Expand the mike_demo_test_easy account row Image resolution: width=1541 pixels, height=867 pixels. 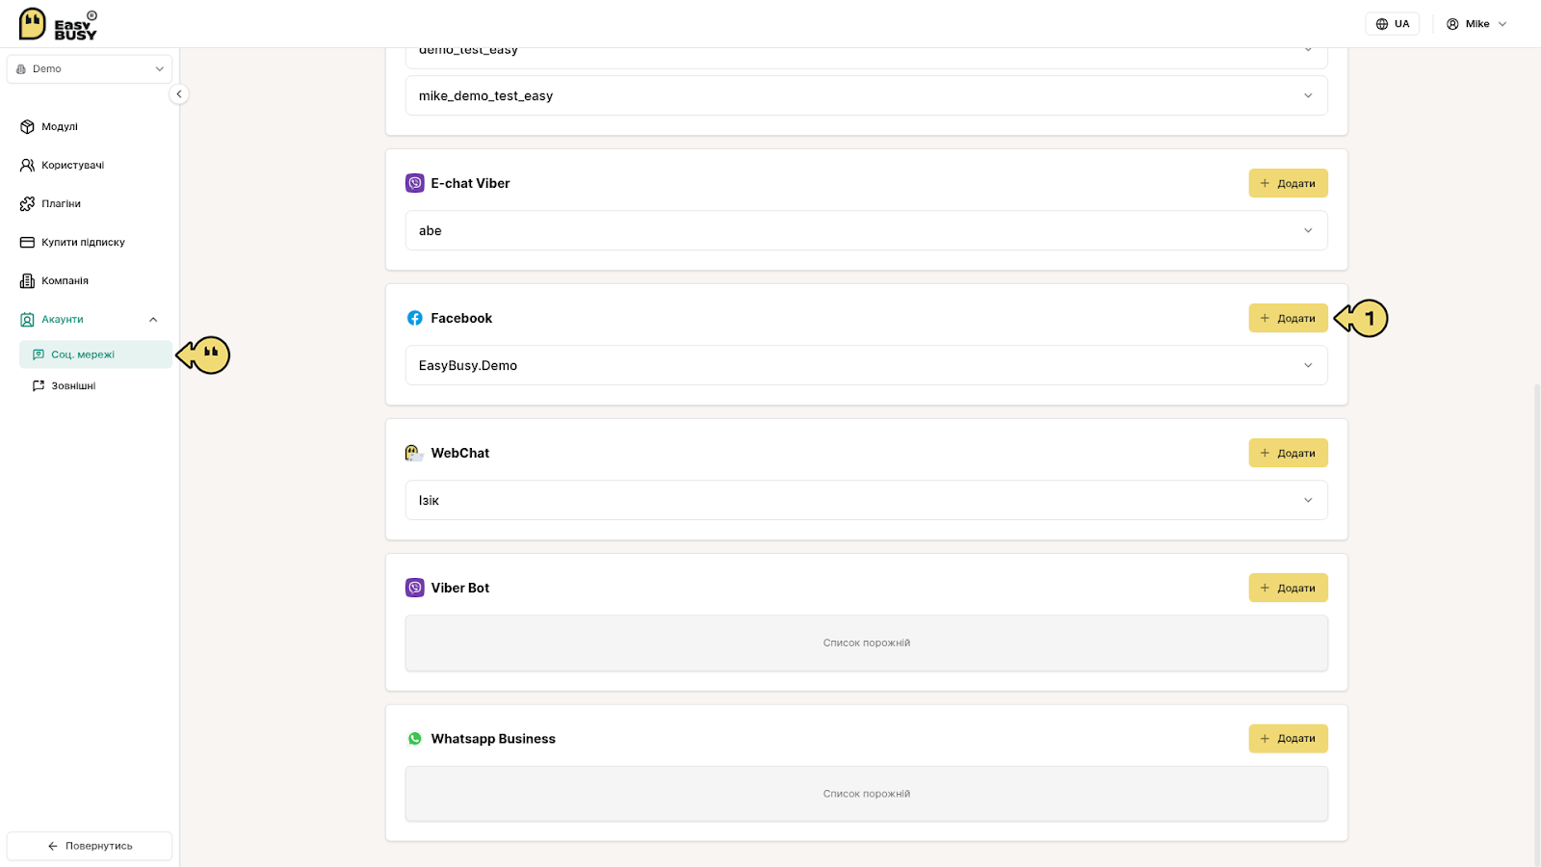867,95
